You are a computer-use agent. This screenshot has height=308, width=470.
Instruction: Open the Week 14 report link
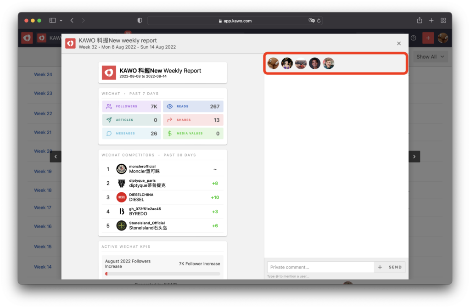(x=43, y=267)
